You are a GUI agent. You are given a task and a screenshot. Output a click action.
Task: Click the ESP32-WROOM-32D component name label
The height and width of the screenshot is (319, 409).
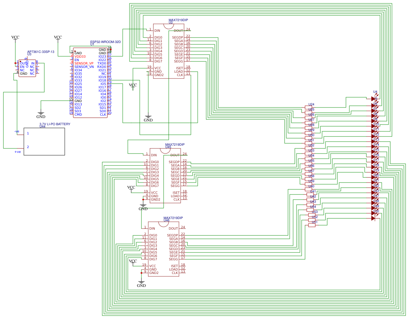click(x=105, y=42)
